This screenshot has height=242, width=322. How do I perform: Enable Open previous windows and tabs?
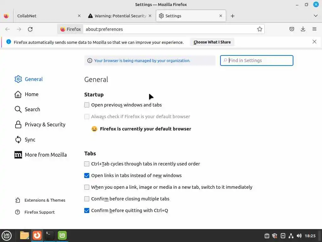click(87, 105)
